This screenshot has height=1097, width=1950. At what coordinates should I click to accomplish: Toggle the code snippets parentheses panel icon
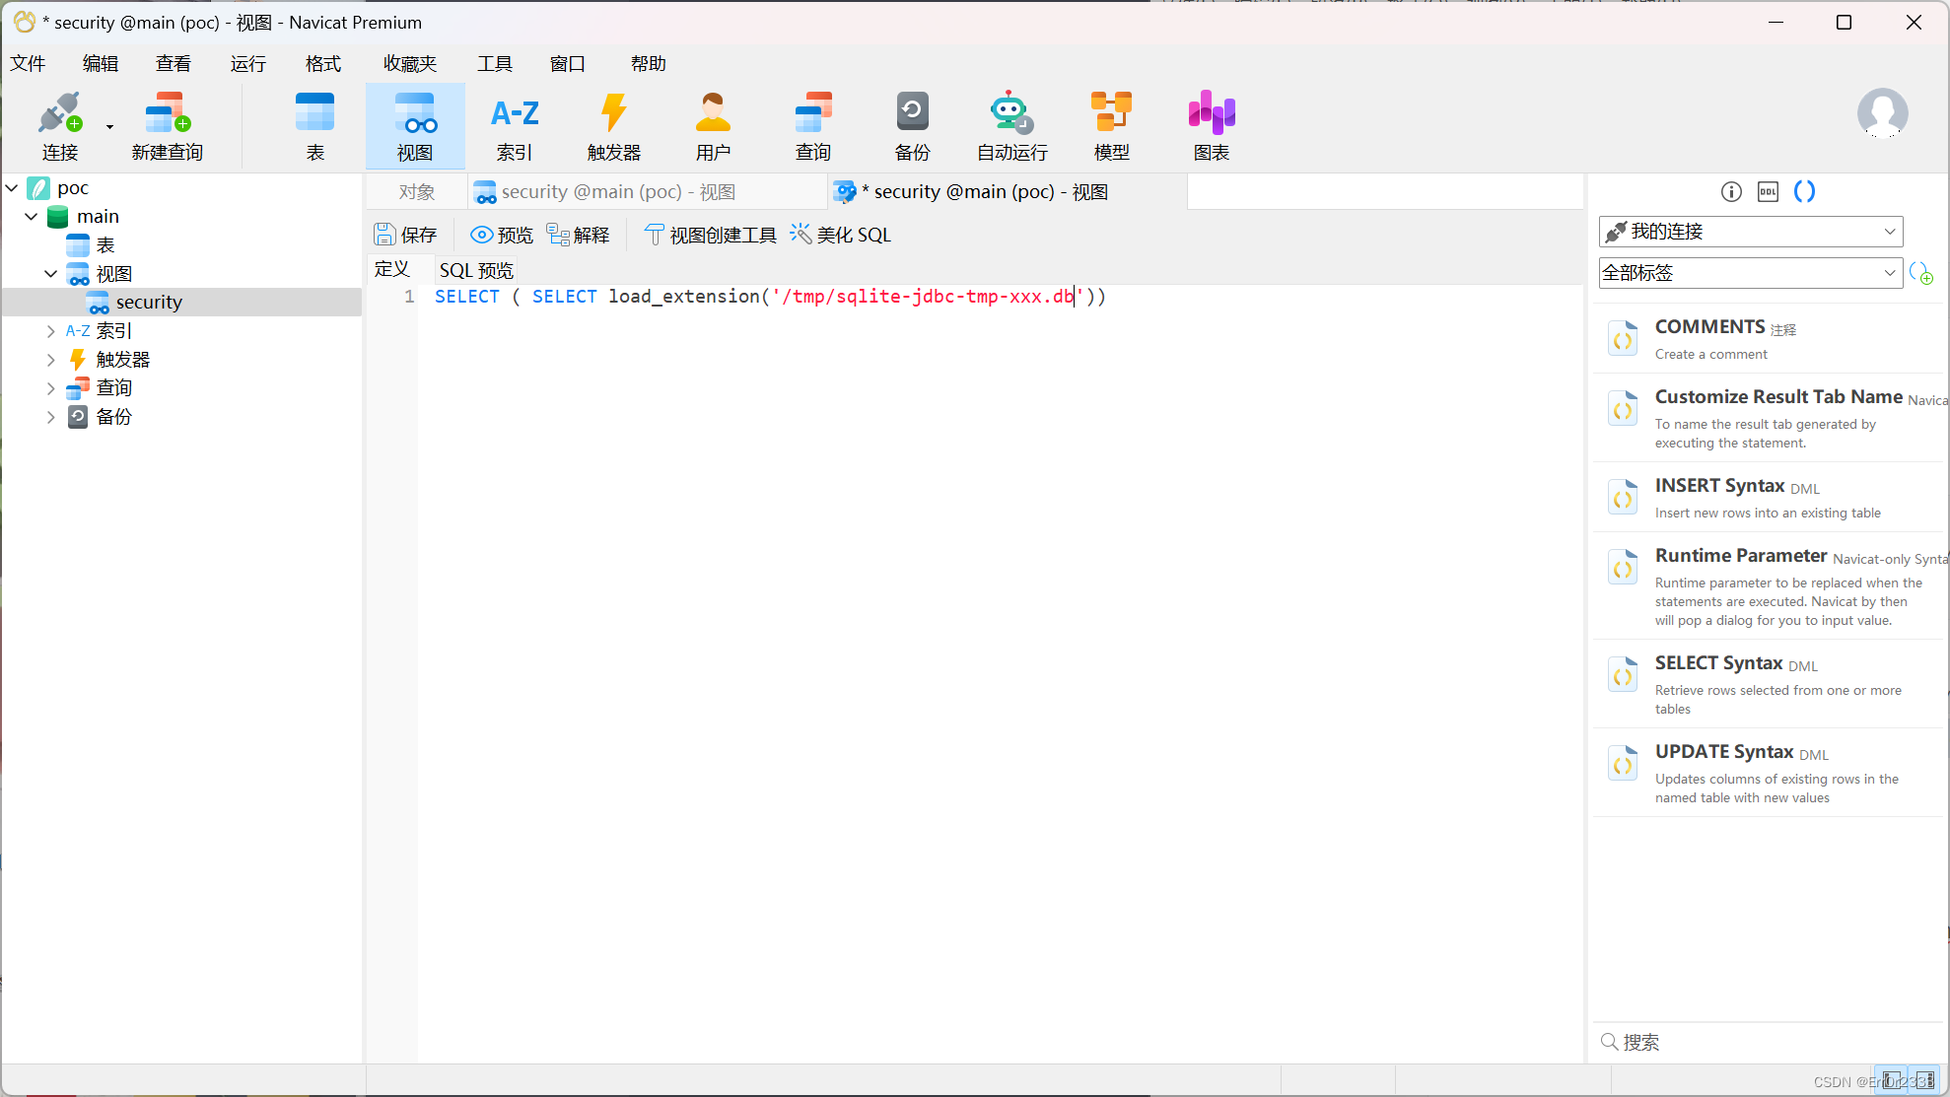[1804, 191]
